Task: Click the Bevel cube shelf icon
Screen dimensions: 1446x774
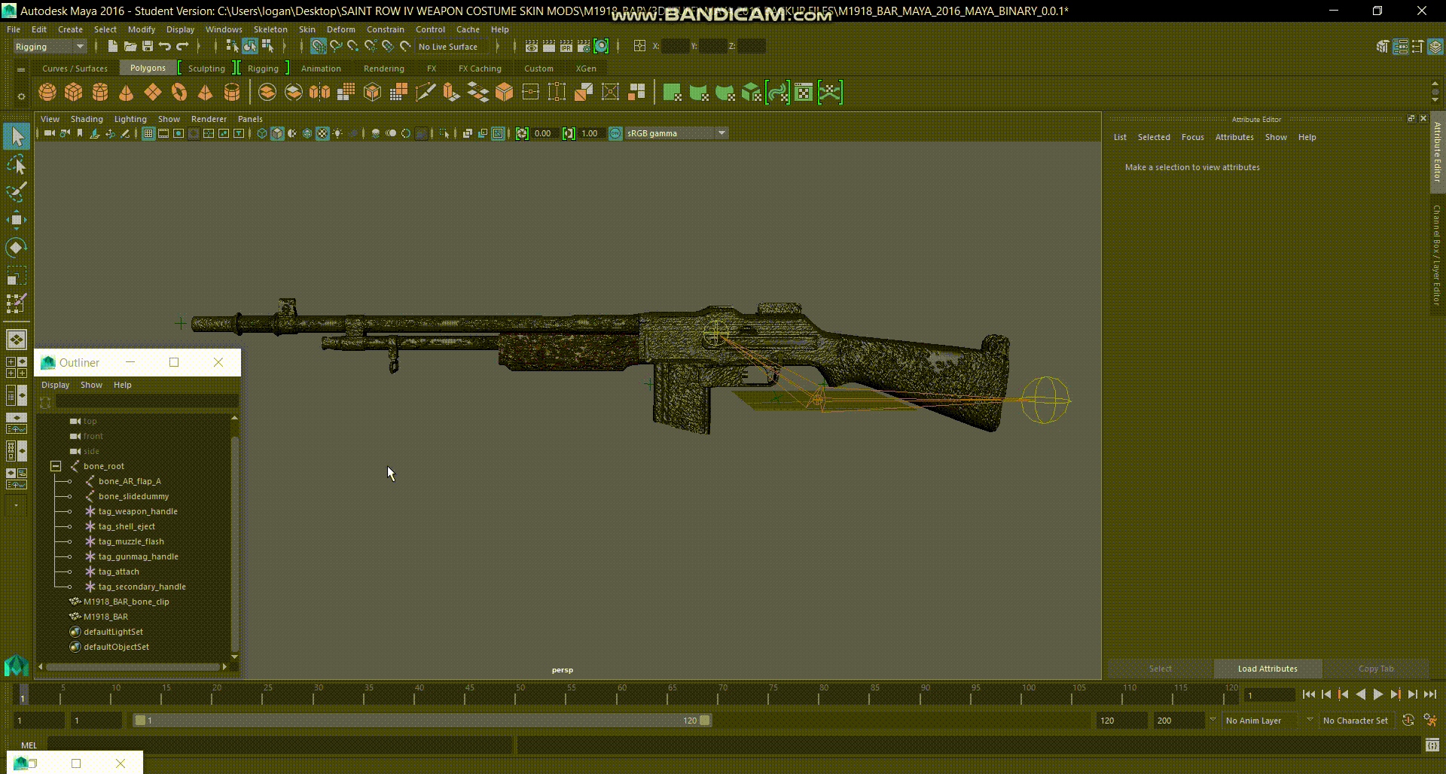Action: (505, 93)
